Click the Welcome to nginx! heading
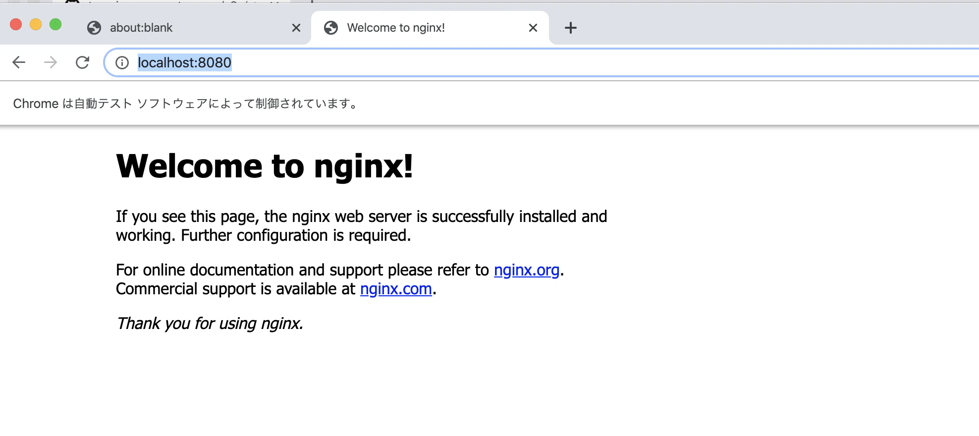Screen dimensions: 979x436 tap(265, 166)
